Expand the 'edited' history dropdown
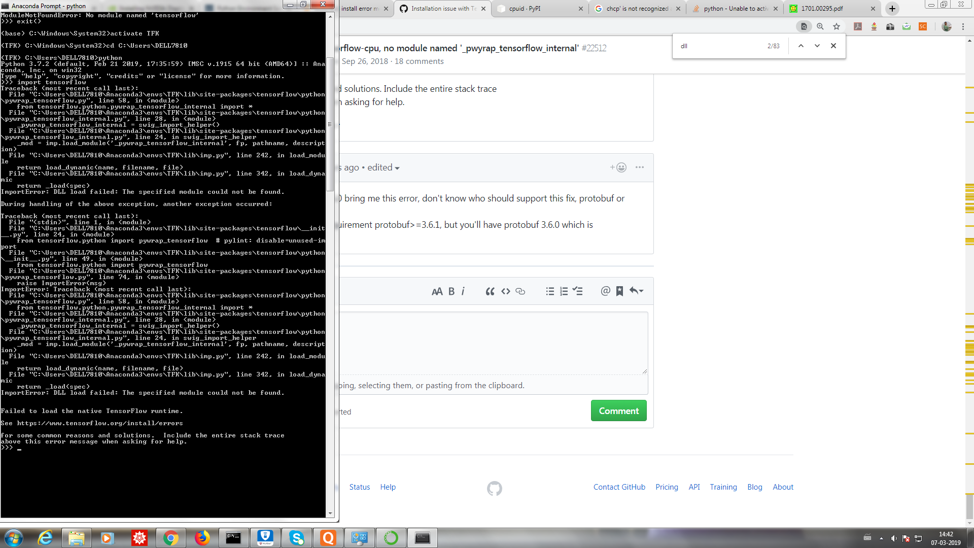 [x=384, y=167]
